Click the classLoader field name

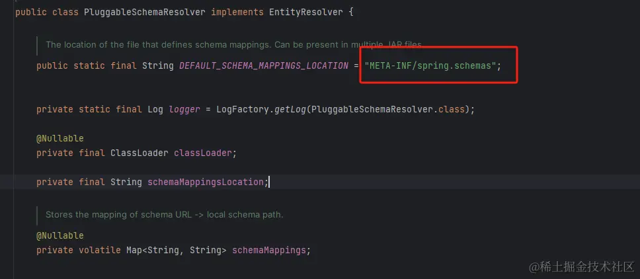coord(203,153)
